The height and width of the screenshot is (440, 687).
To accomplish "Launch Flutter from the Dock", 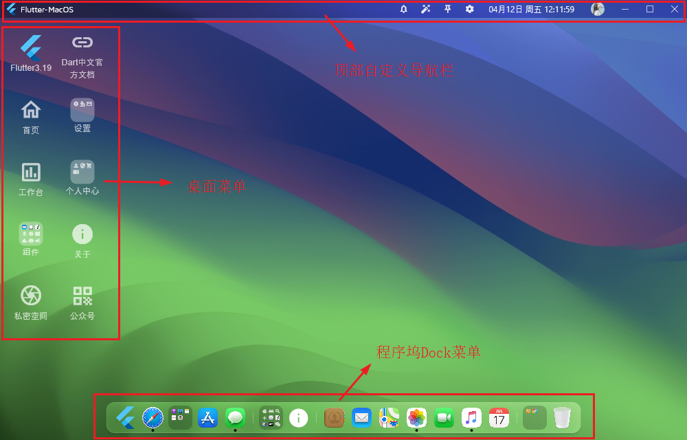I will (x=126, y=417).
